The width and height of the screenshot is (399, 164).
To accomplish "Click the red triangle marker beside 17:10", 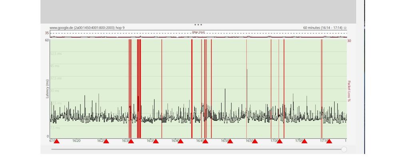I will click(x=329, y=141).
